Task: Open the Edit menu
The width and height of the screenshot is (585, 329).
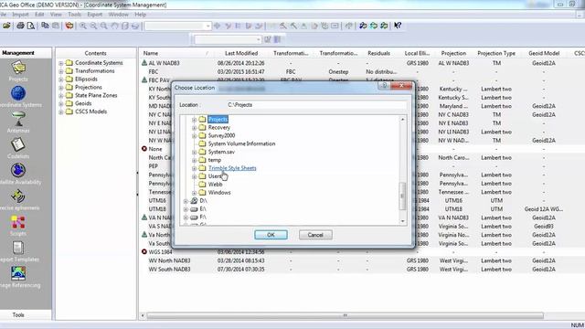Action: 39,15
